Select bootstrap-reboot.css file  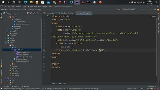pyautogui.click(x=22, y=62)
